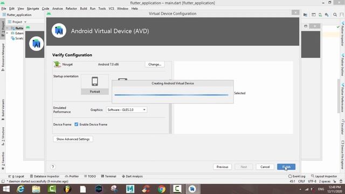The height and width of the screenshot is (194, 345).
Task: Click the Finish button
Action: pyautogui.click(x=286, y=167)
